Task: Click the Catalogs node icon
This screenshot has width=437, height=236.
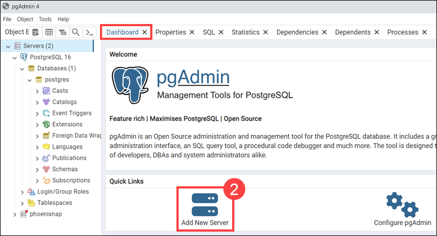Action: tap(46, 102)
